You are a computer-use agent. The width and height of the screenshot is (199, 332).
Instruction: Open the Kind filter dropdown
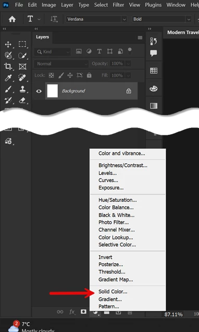52,52
